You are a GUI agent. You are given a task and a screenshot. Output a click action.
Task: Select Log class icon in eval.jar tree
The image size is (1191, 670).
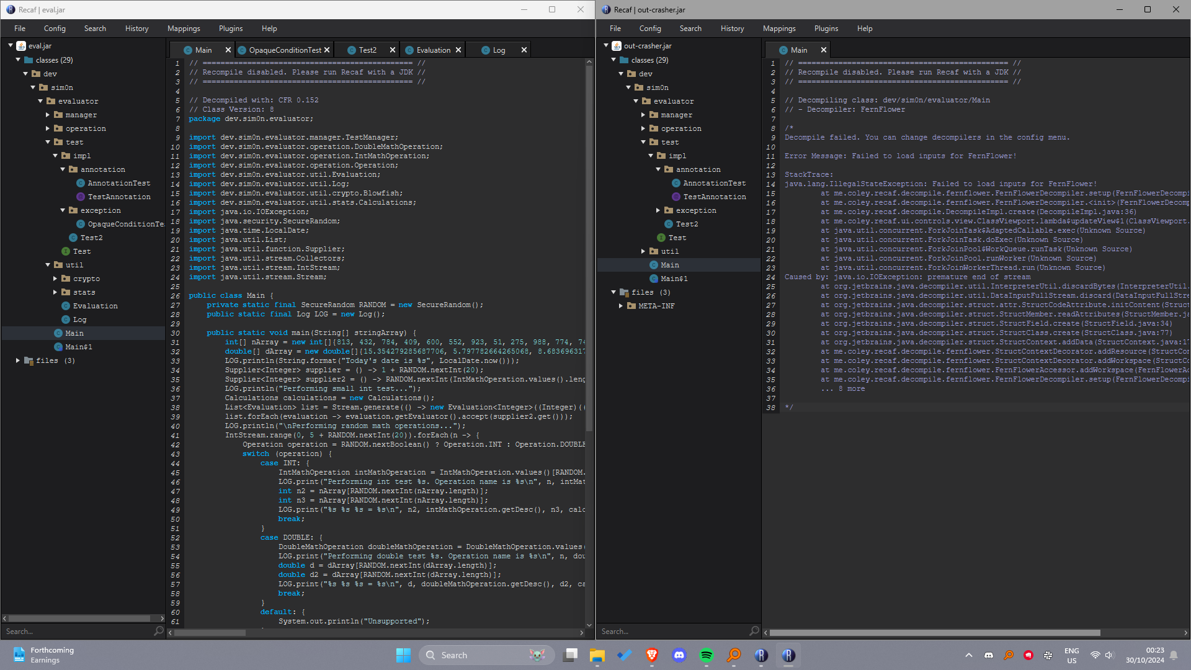pyautogui.click(x=66, y=319)
